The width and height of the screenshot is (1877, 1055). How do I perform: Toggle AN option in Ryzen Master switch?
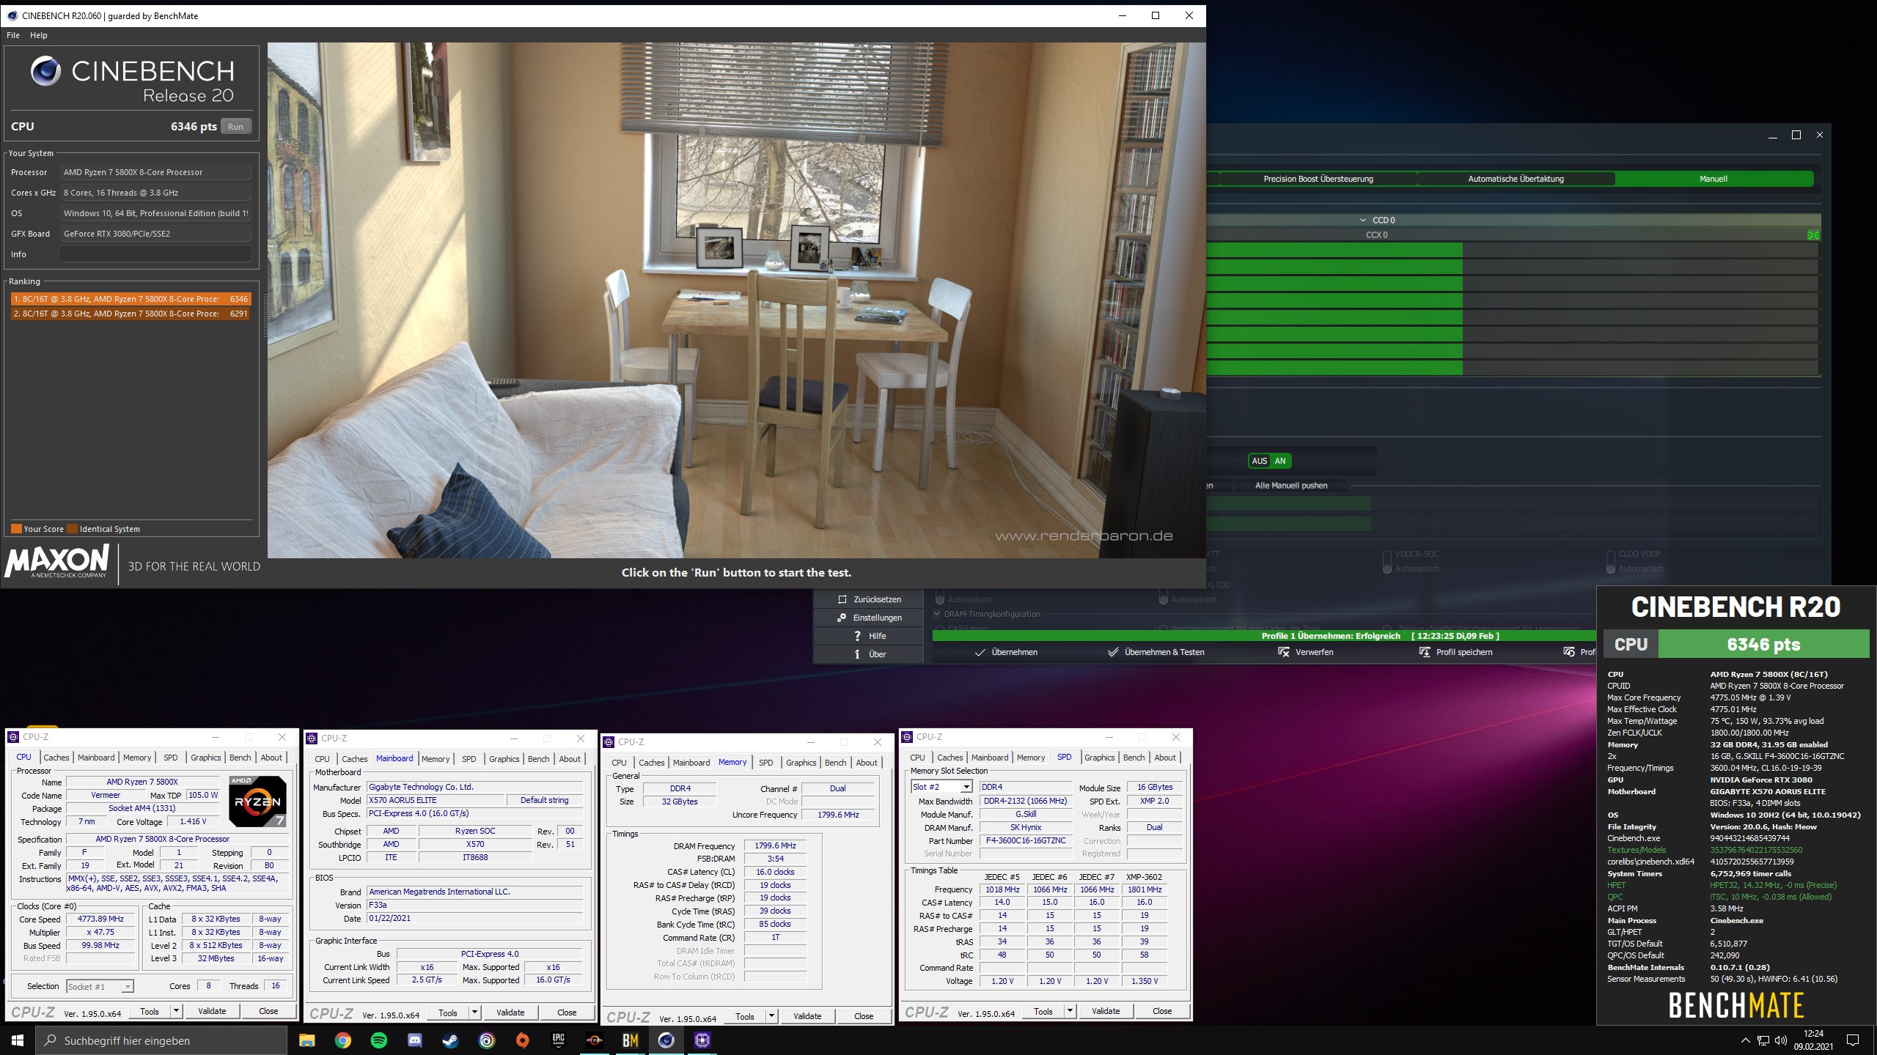(1280, 461)
